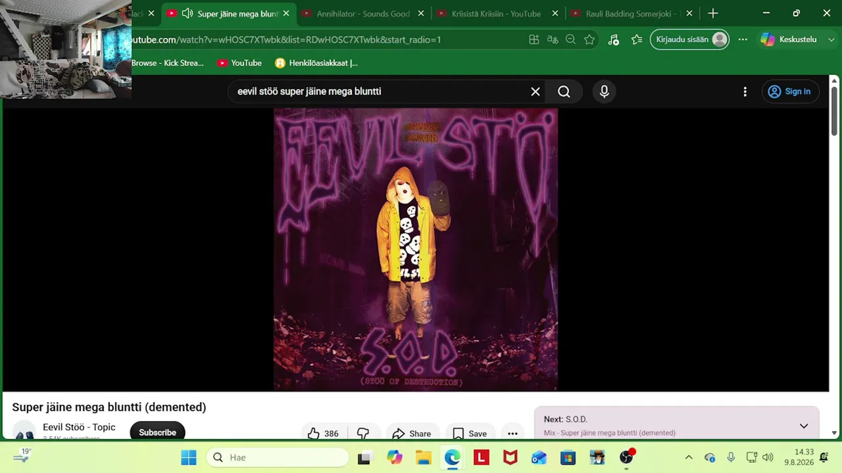Open the Eevil Stöö - Topic channel

tap(79, 427)
